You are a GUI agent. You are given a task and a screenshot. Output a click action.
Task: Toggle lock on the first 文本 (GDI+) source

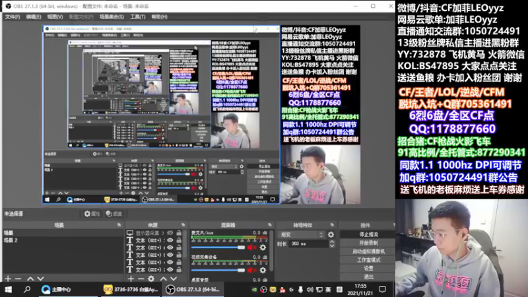pos(179,240)
